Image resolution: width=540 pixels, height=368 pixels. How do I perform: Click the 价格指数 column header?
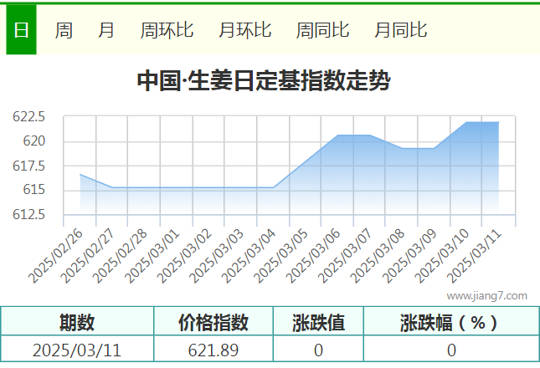click(213, 322)
